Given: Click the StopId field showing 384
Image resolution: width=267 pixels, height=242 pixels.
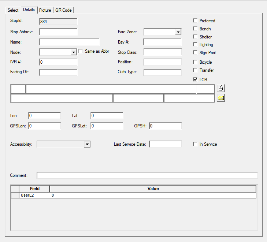Looking at the screenshot, I should pyautogui.click(x=58, y=22).
